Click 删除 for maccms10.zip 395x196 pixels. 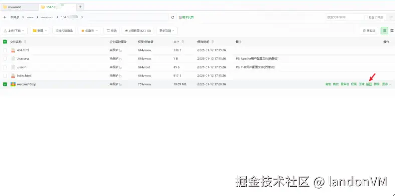click(x=376, y=84)
